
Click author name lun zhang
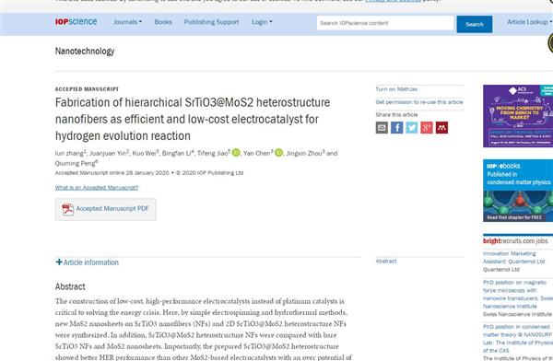pyautogui.click(x=69, y=154)
